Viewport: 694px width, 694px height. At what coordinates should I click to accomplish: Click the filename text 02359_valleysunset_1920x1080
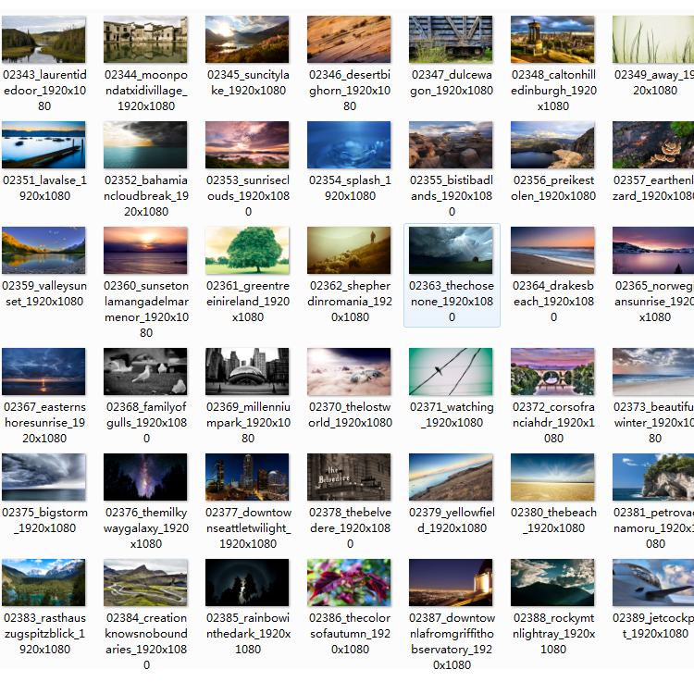coord(44,293)
